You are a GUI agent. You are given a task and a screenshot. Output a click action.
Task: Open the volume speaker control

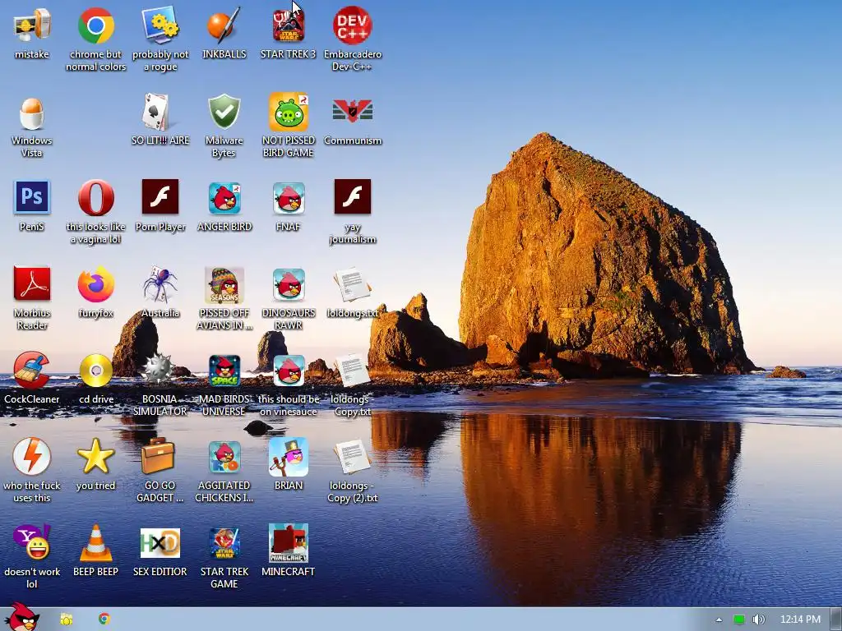tap(758, 619)
